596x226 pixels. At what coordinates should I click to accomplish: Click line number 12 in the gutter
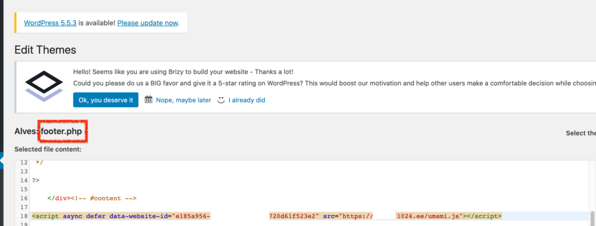point(24,162)
